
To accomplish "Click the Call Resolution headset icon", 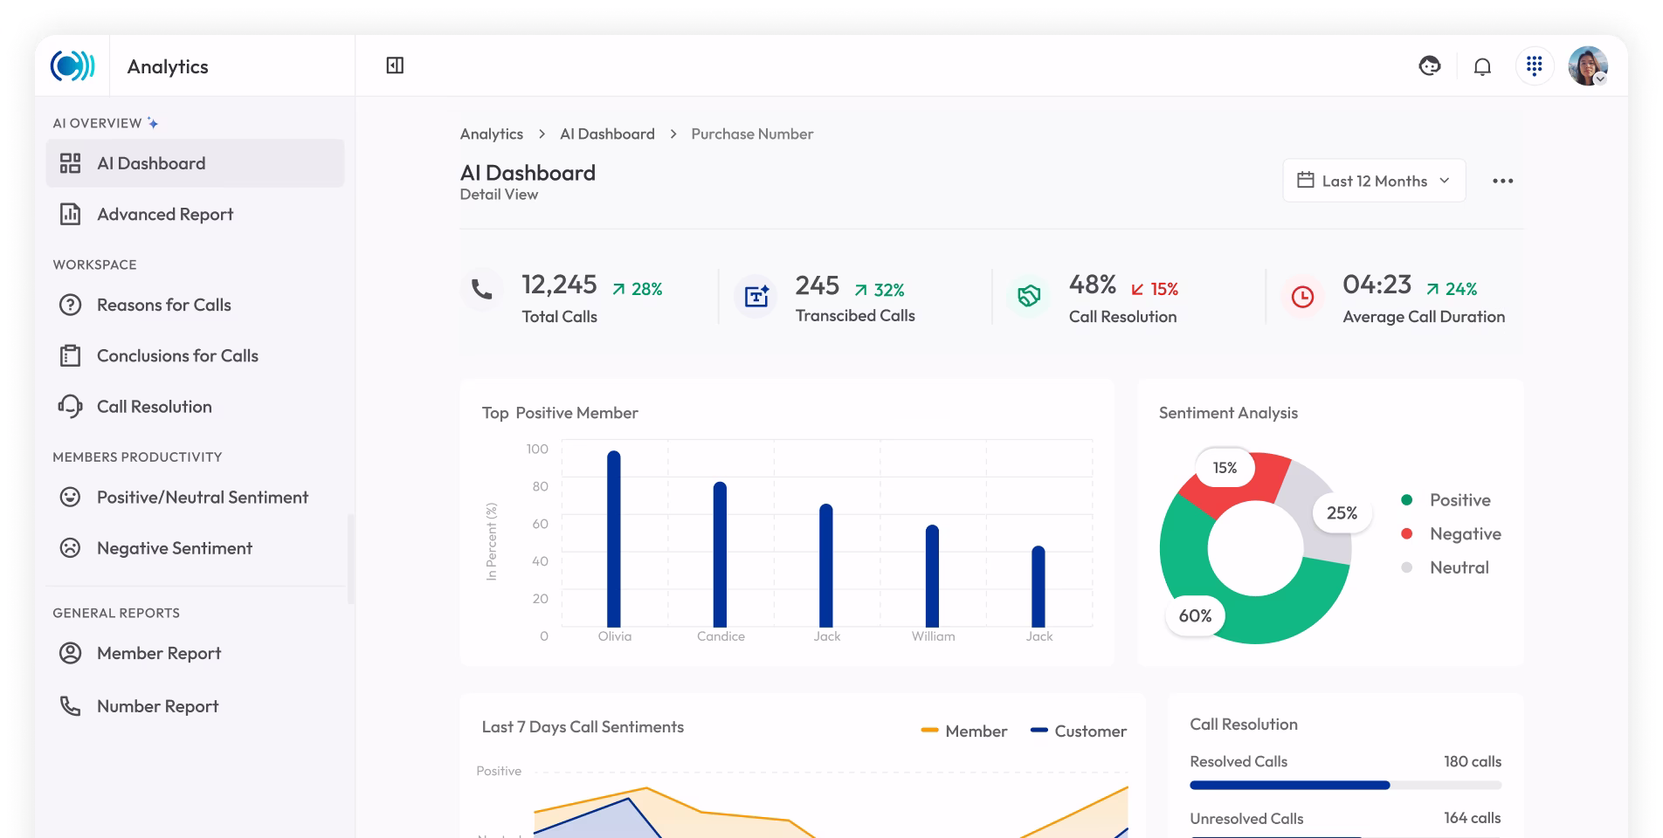I will 70,406.
